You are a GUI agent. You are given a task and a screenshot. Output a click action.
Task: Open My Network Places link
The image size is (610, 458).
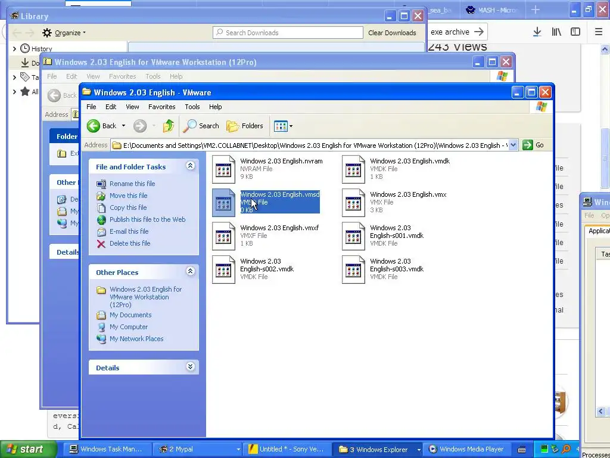pos(136,339)
